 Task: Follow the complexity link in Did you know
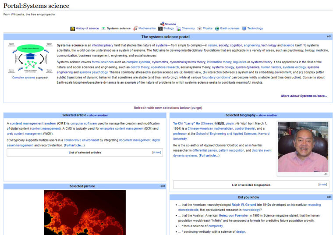coord(216,226)
